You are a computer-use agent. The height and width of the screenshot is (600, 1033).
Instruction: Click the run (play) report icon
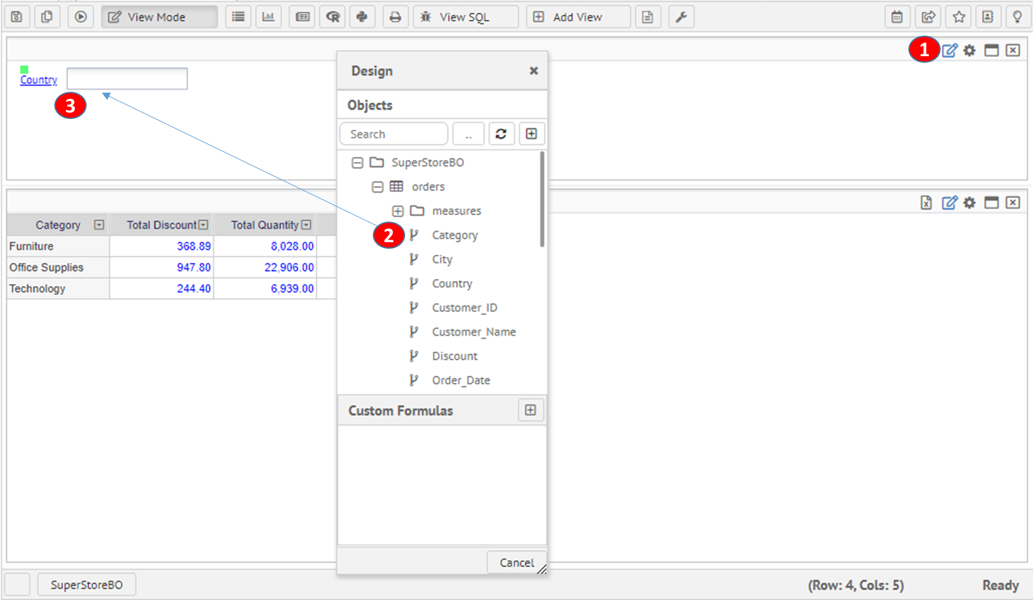[81, 17]
